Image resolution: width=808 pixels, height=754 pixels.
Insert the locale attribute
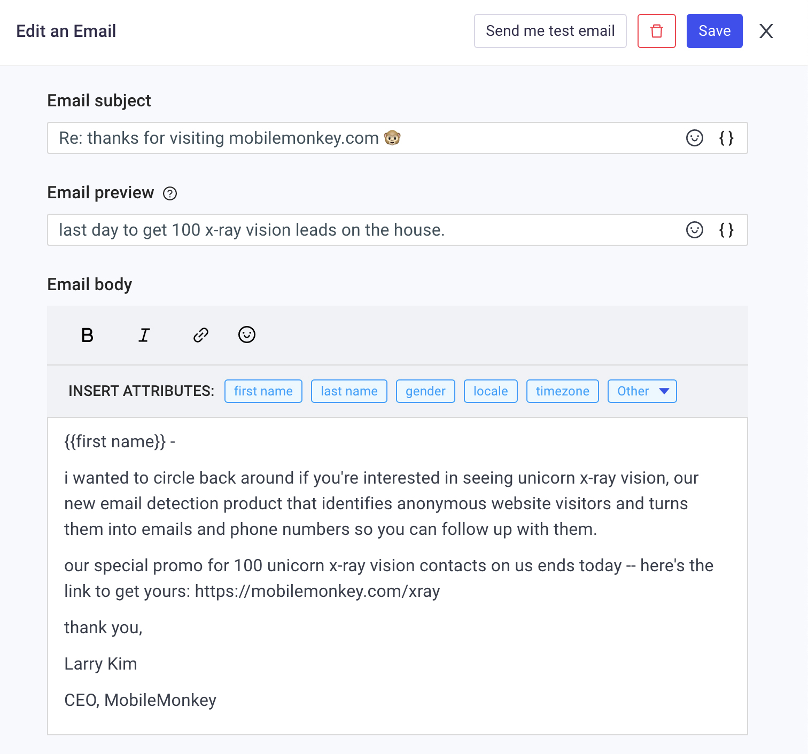pos(490,391)
